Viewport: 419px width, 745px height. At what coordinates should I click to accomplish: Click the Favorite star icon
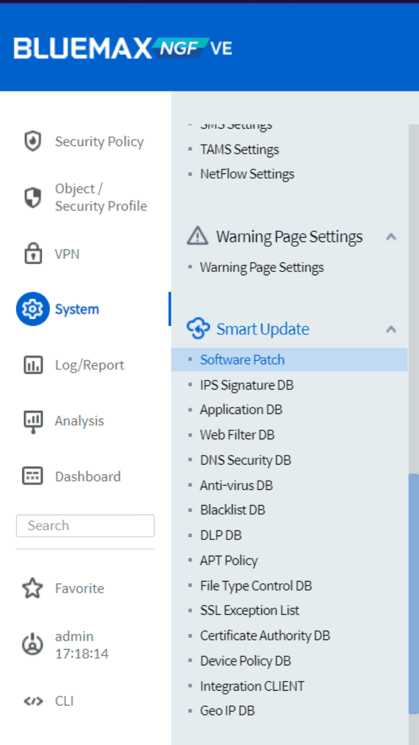point(33,588)
